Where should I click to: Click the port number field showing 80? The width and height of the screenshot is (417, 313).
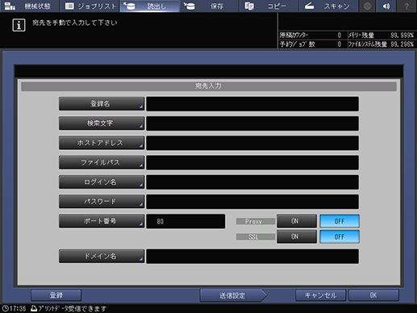pos(186,221)
